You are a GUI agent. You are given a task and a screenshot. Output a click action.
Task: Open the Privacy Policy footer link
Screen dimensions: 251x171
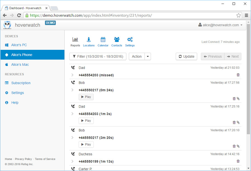pyautogui.click(x=23, y=159)
